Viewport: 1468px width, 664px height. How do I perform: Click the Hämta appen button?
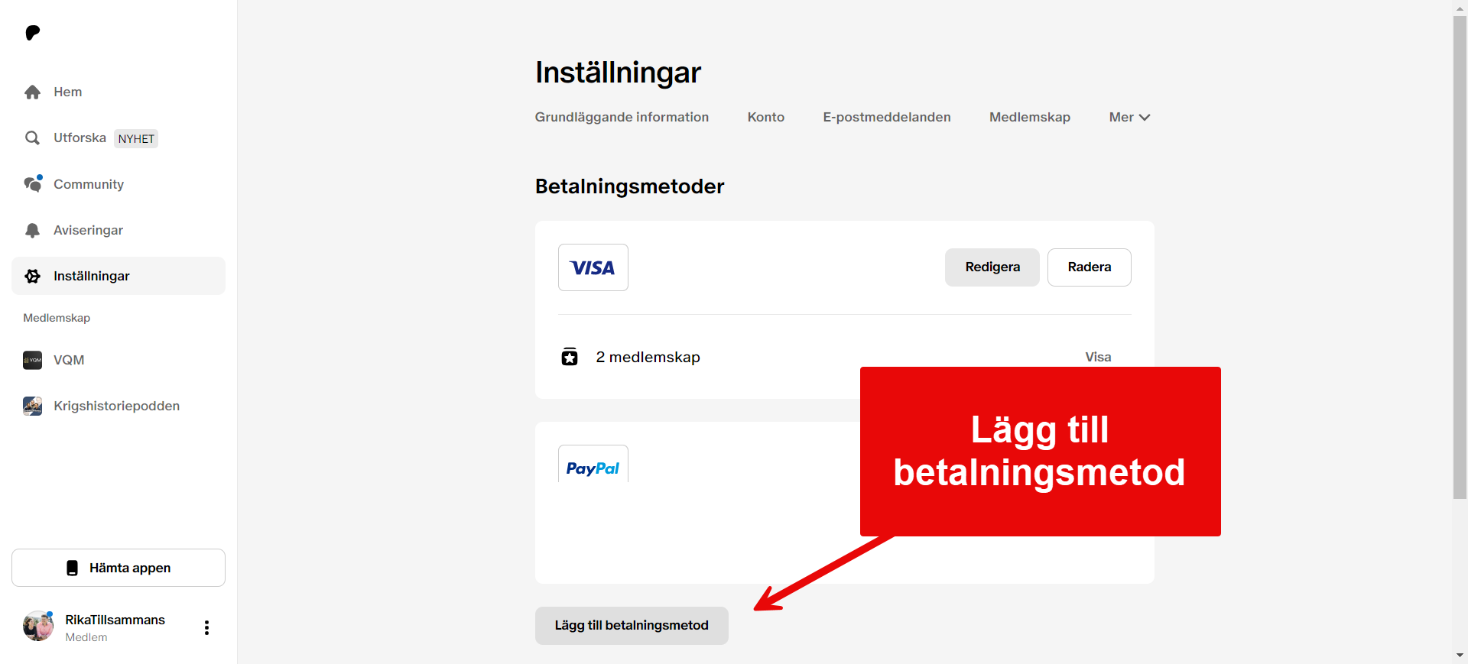point(119,568)
